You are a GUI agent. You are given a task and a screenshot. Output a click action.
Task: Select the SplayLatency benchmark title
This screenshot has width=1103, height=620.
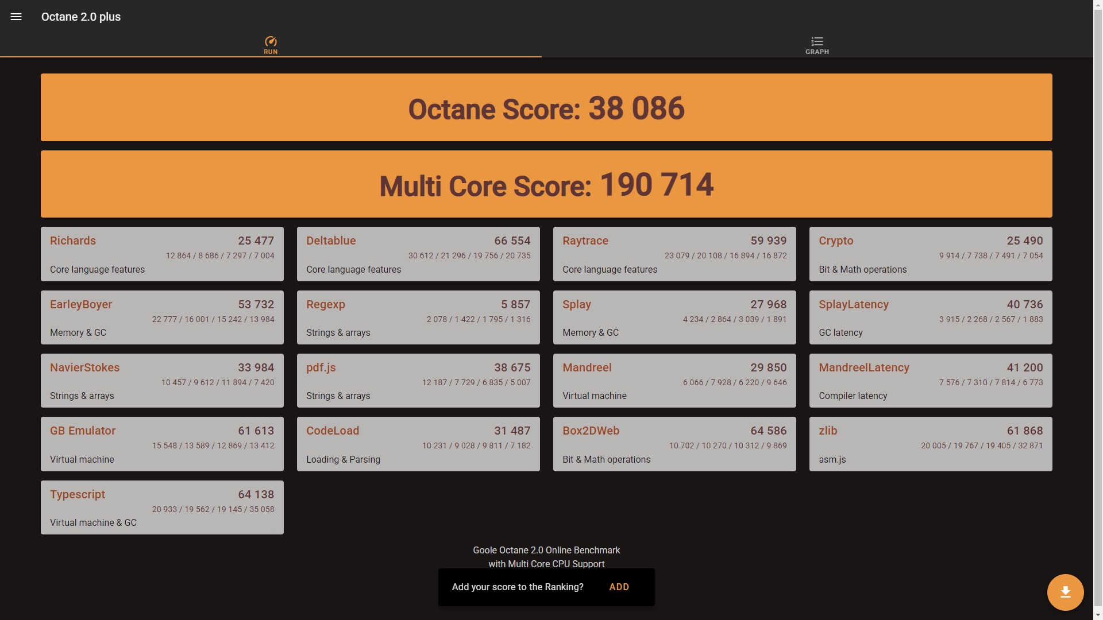point(854,304)
